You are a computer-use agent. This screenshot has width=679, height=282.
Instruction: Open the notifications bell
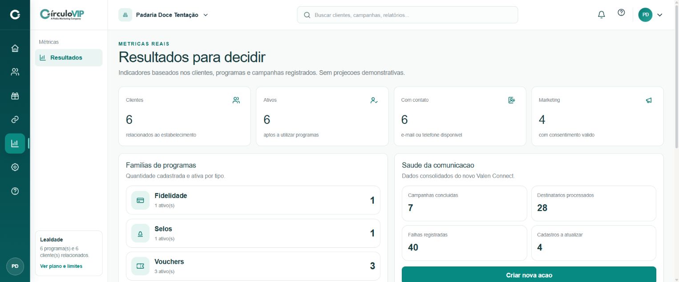(x=602, y=15)
